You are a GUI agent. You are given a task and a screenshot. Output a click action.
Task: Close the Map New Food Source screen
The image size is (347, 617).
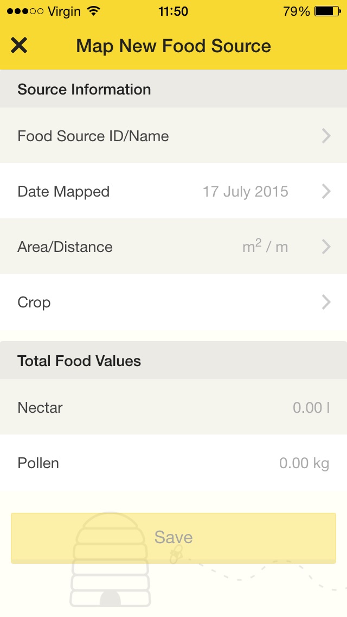click(19, 46)
